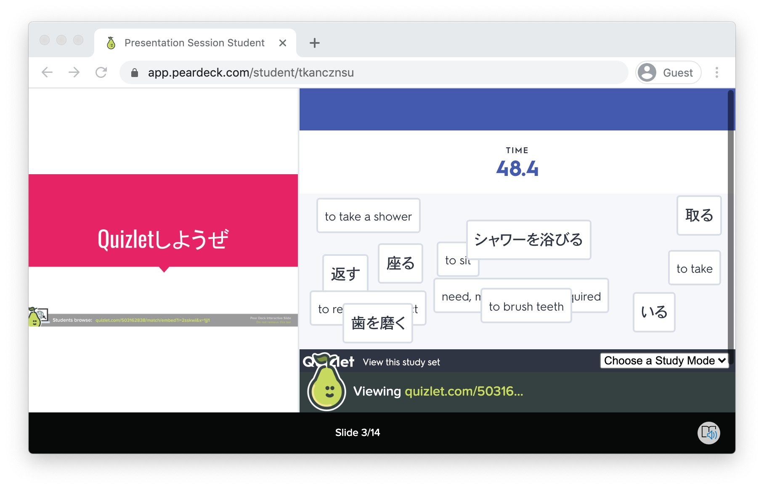Screen dimensions: 764x489
Task: Click the browser back arrow
Action: [x=47, y=72]
